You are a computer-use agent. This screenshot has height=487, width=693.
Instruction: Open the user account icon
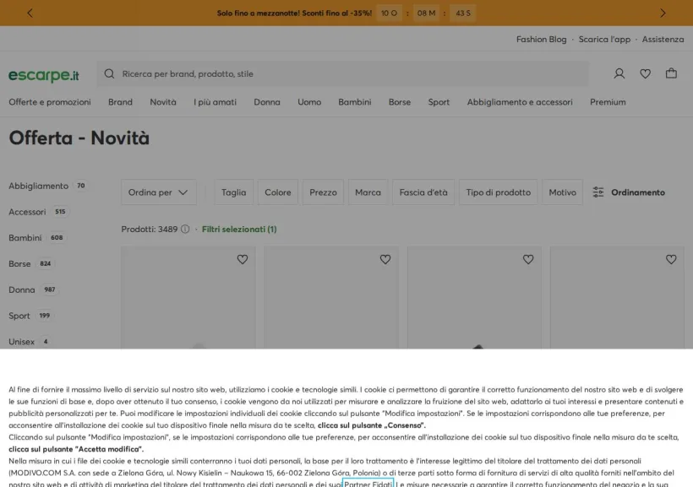coord(619,73)
